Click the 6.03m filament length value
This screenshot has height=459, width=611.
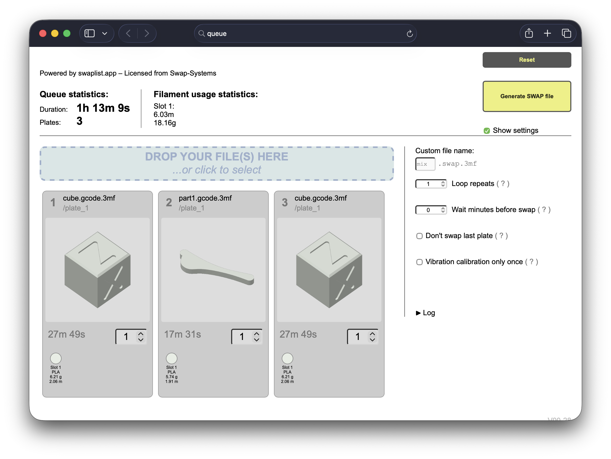pyautogui.click(x=164, y=114)
